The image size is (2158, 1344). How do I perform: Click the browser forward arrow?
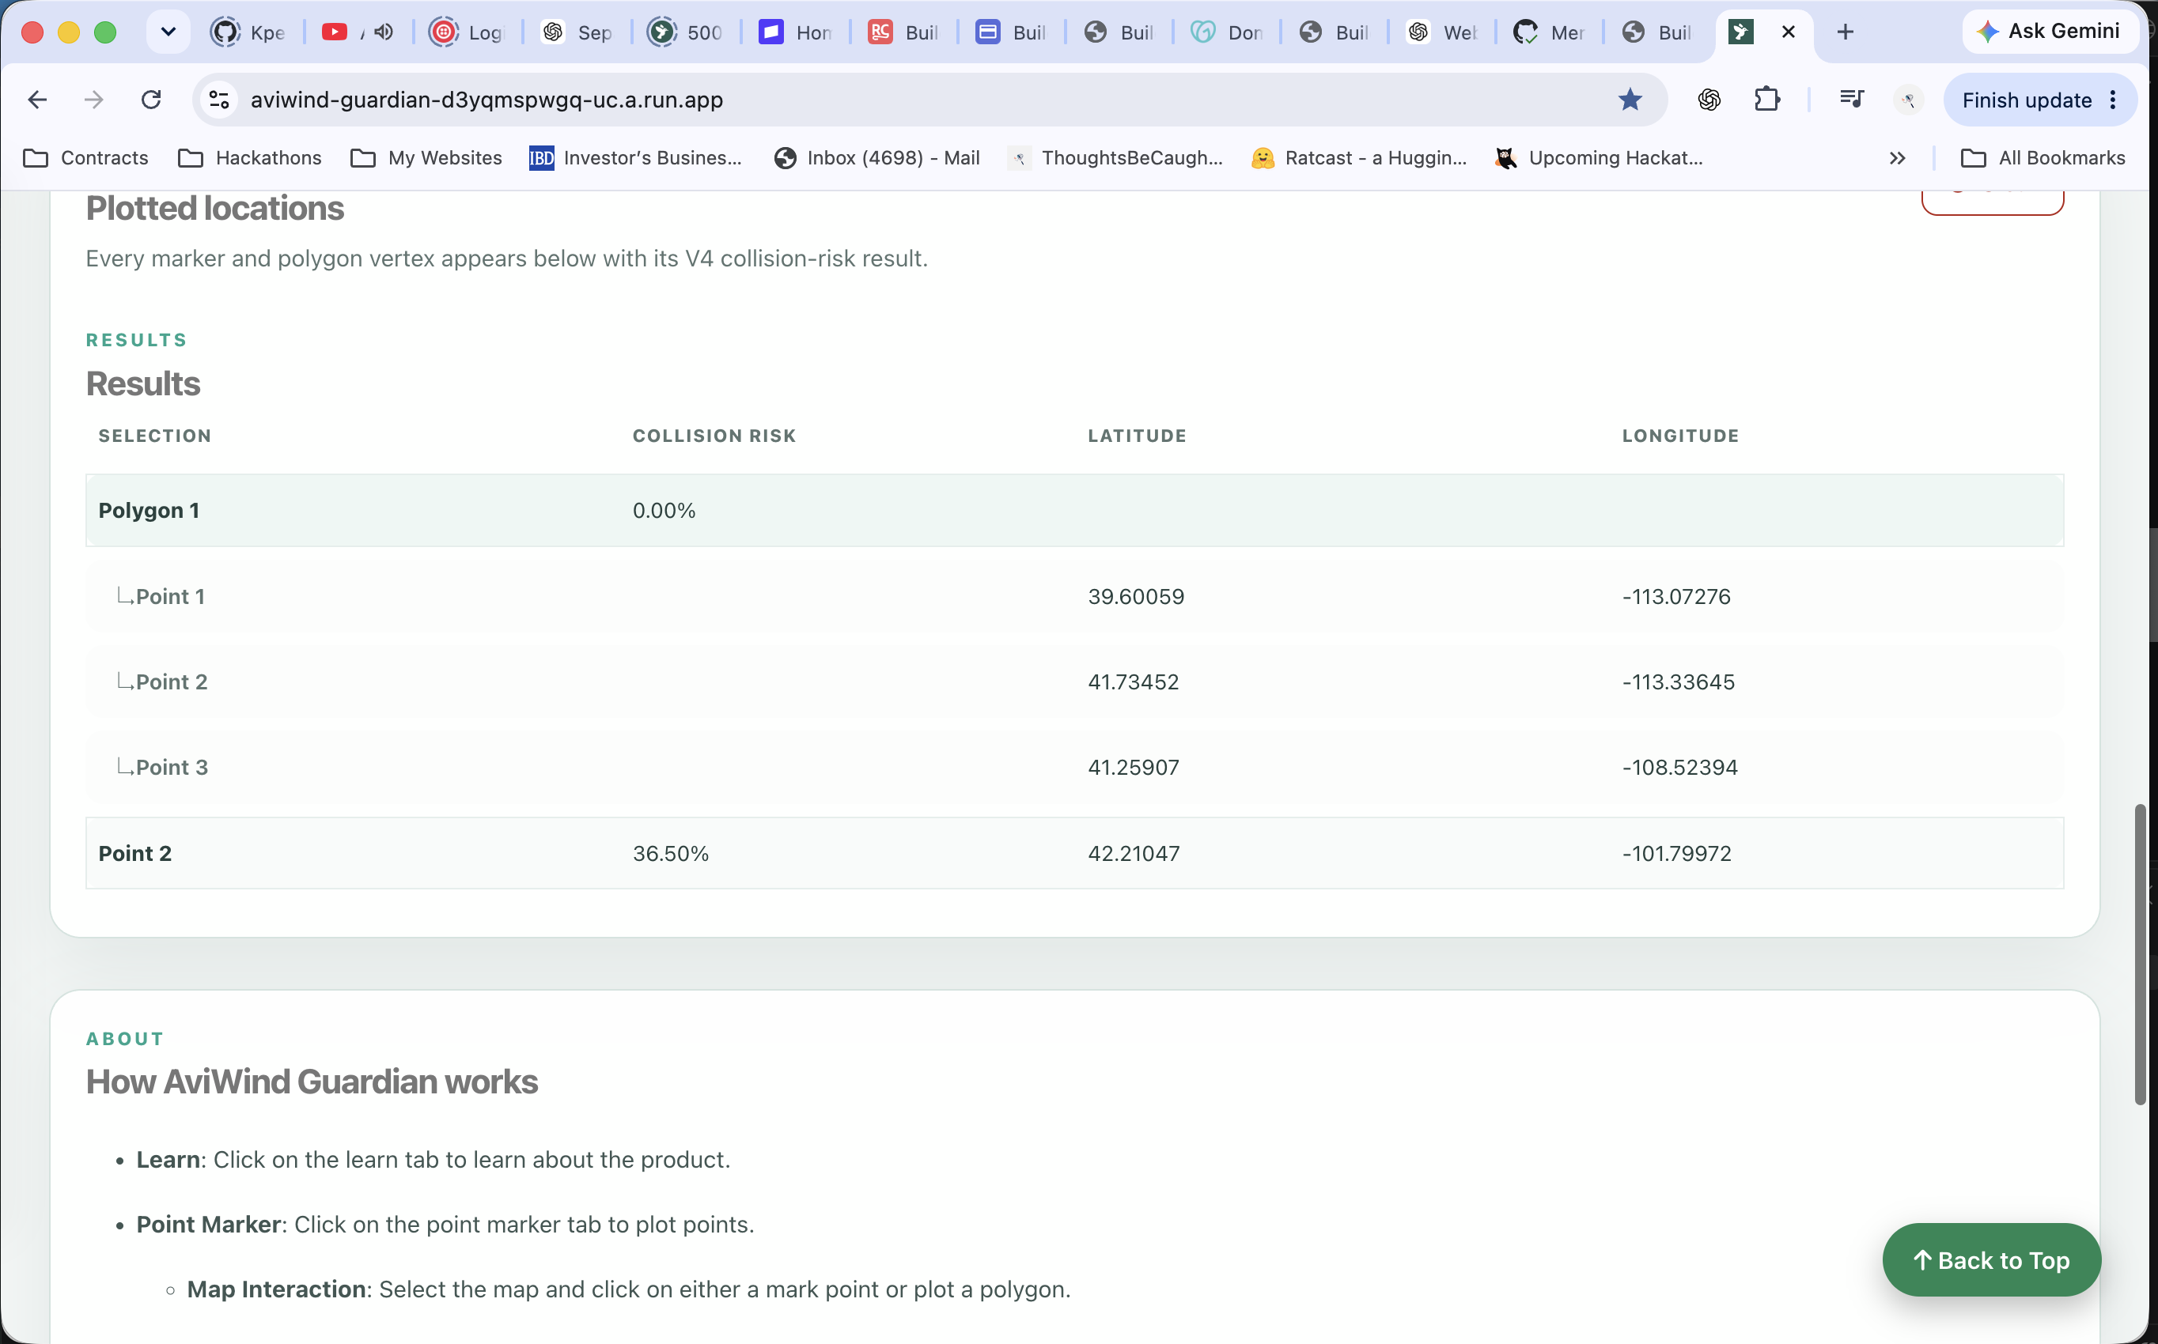93,100
